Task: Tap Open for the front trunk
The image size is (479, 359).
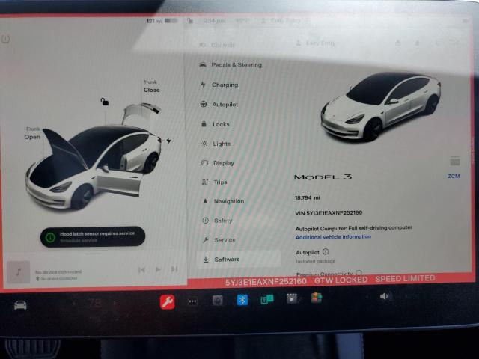Action: pyautogui.click(x=32, y=137)
